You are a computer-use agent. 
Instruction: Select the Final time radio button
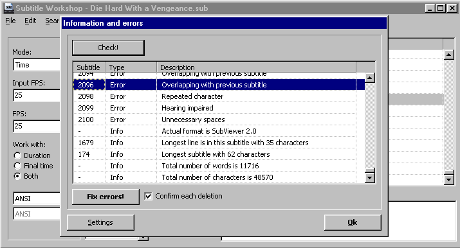coord(17,166)
